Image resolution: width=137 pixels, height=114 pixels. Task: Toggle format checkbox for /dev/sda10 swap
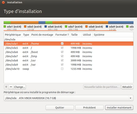tap(62, 69)
